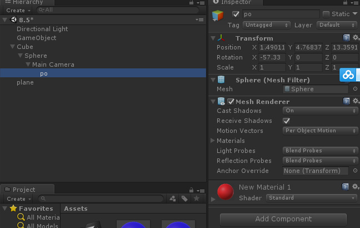The width and height of the screenshot is (360, 228).
Task: Select Directional Light in Hierarchy
Action: [x=42, y=29]
